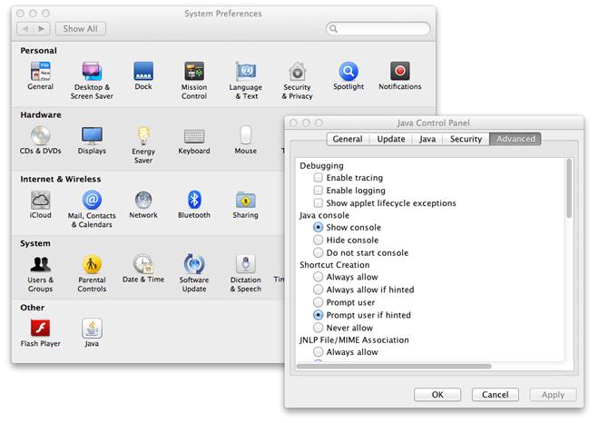Click the System Preferences search field
The image size is (599, 423).
click(378, 29)
